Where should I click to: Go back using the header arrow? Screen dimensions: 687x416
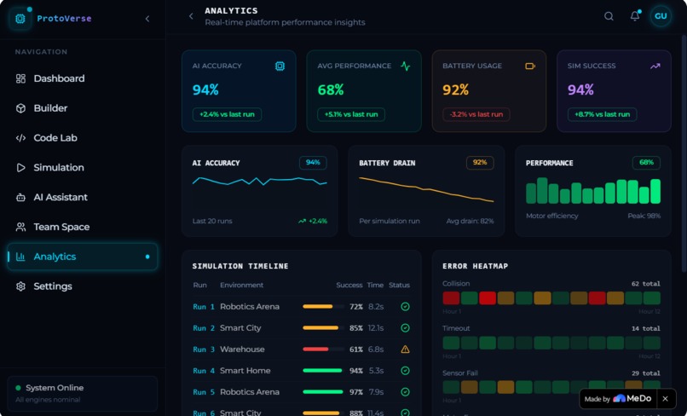tap(191, 16)
